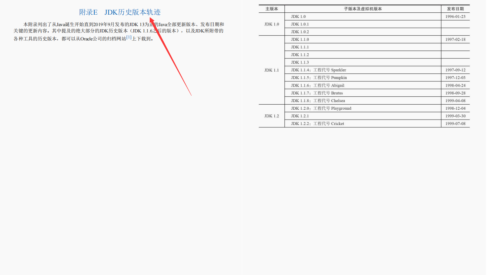Screen dimensions: 487x275
Task: Click the release date 1999-04-08
Action: tap(455, 100)
